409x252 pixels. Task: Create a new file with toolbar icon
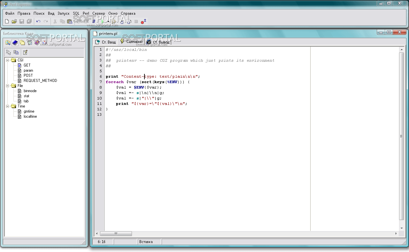click(x=7, y=21)
